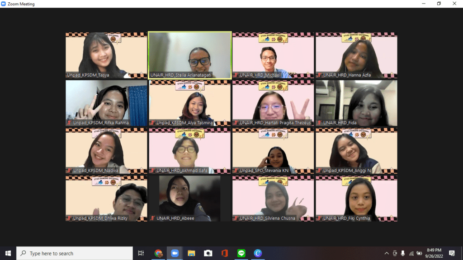The height and width of the screenshot is (260, 463).
Task: Click the microphone icon in the system tray
Action: pyautogui.click(x=403, y=253)
